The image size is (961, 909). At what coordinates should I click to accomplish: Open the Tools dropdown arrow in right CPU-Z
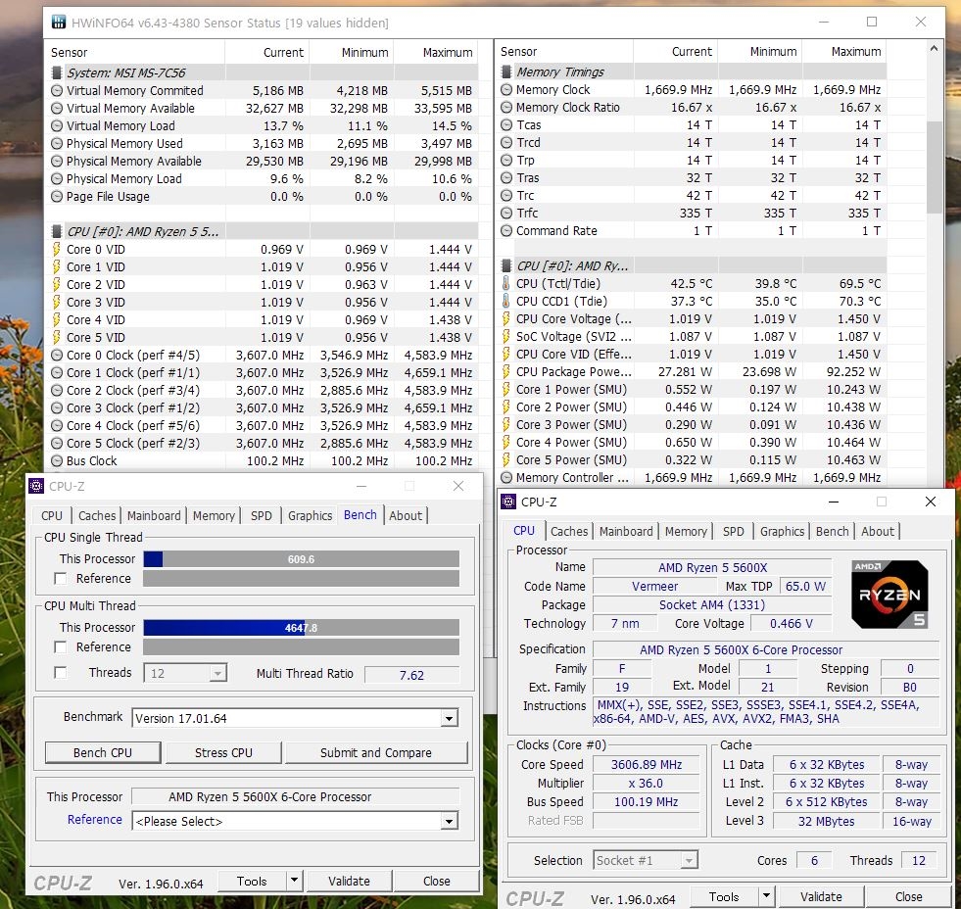767,896
